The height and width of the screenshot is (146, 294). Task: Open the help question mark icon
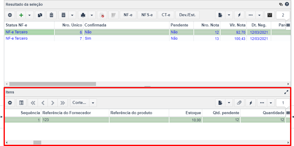click(287, 4)
